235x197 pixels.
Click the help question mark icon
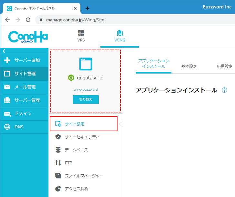(224, 90)
